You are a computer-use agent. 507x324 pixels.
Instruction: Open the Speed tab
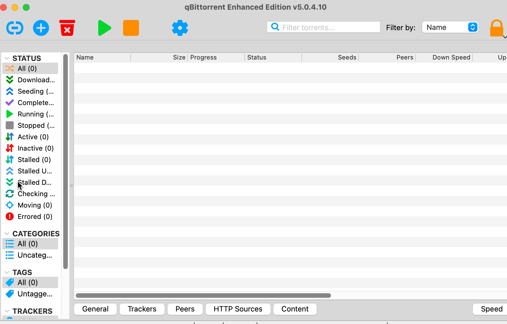490,309
